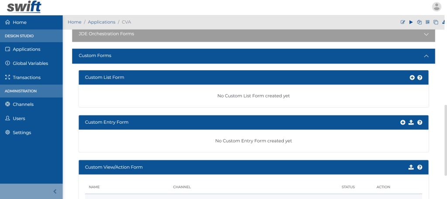Open the user profile avatar
Screen dimensions: 447x199
tap(437, 7)
